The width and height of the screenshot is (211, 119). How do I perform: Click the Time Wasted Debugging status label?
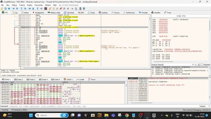[x=196, y=110]
